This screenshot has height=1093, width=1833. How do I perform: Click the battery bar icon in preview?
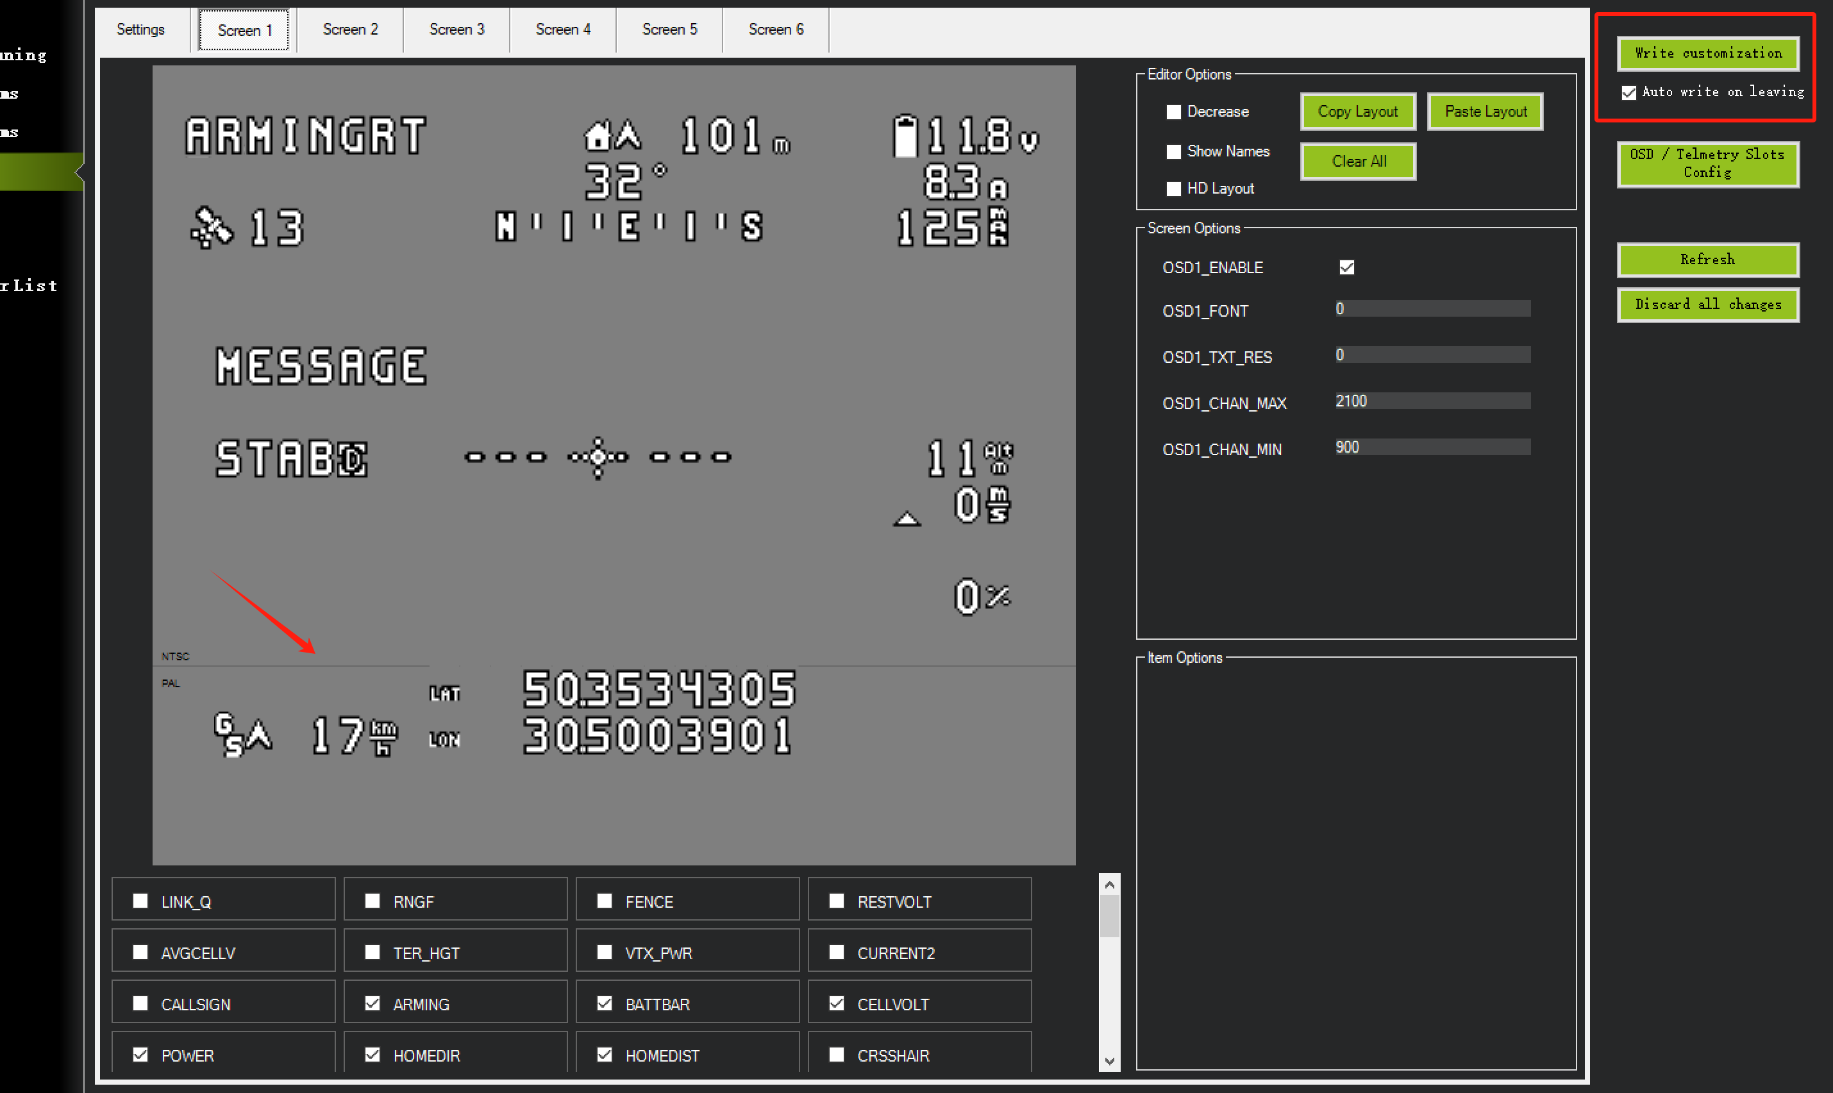click(905, 137)
